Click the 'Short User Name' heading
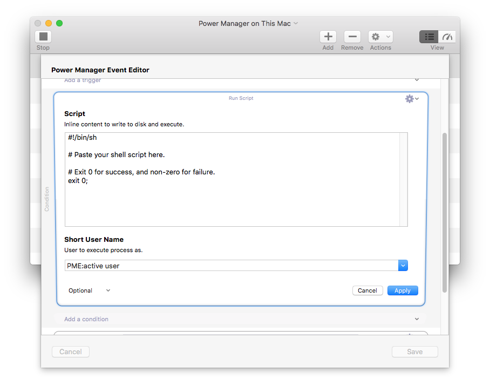 (x=94, y=240)
